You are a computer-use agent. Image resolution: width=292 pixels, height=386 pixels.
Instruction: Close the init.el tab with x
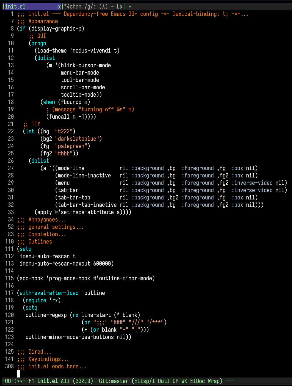tap(59, 6)
